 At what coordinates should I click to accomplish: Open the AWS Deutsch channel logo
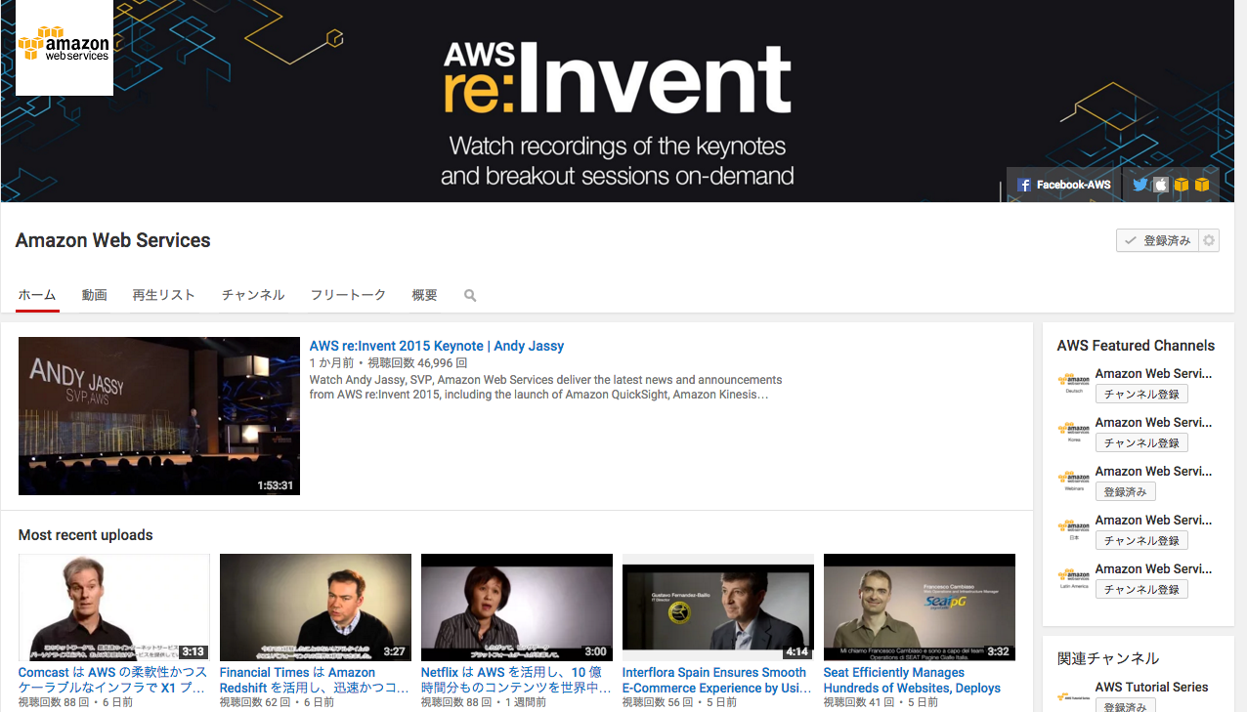(x=1074, y=383)
